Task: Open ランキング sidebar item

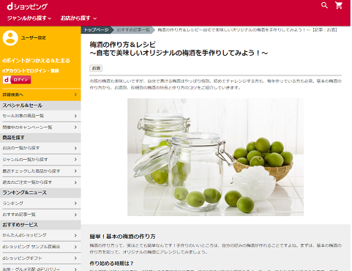Action: (x=40, y=203)
